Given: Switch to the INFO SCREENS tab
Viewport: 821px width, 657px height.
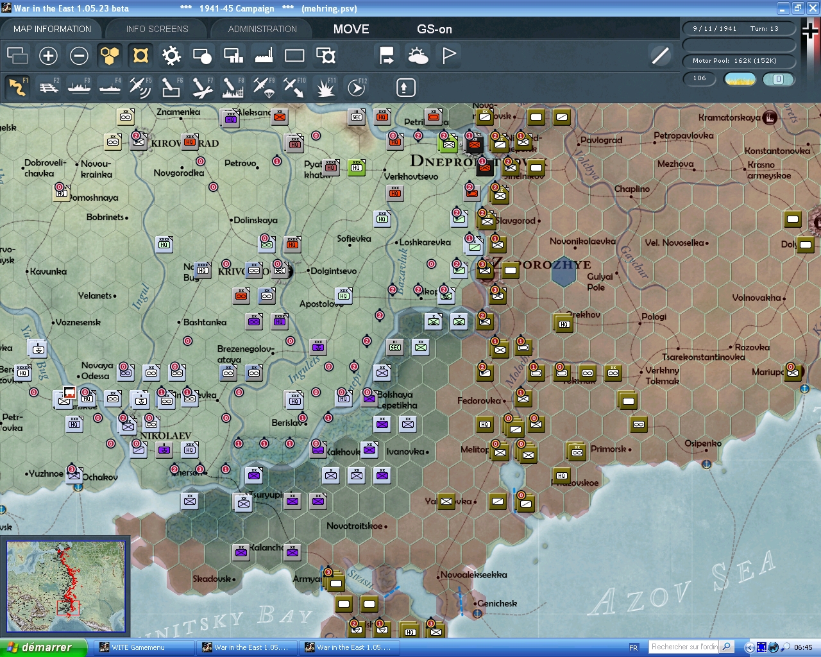Looking at the screenshot, I should [157, 29].
